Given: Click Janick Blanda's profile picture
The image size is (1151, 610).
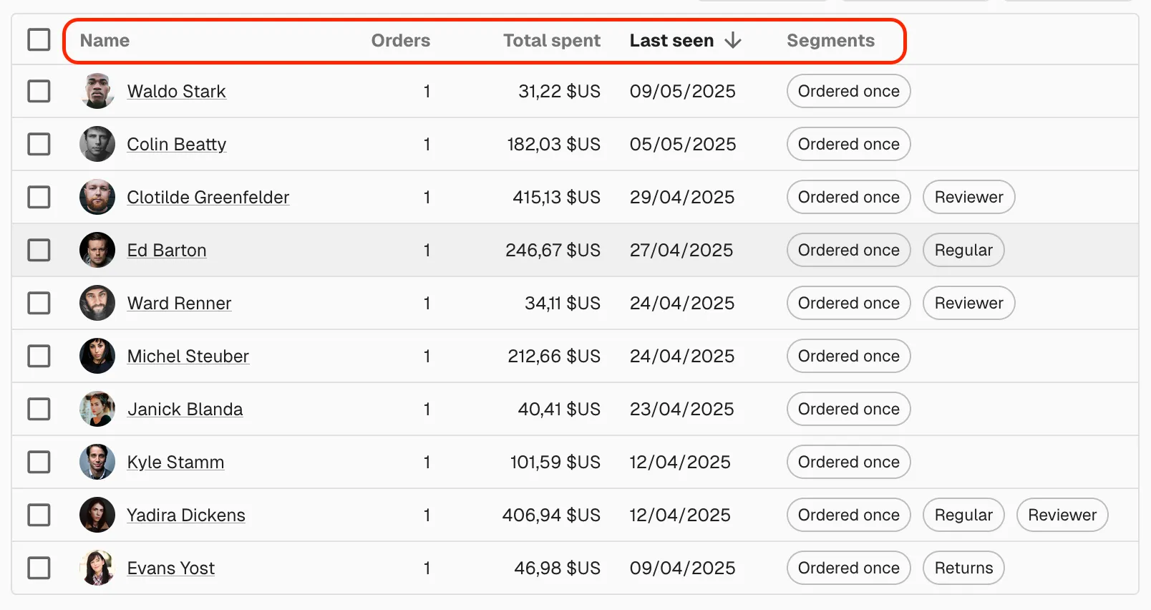Looking at the screenshot, I should point(97,409).
